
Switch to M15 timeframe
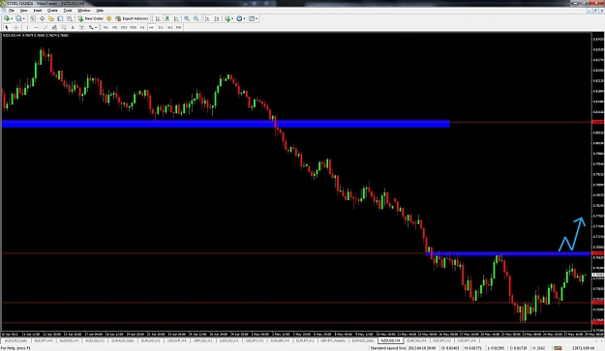124,27
